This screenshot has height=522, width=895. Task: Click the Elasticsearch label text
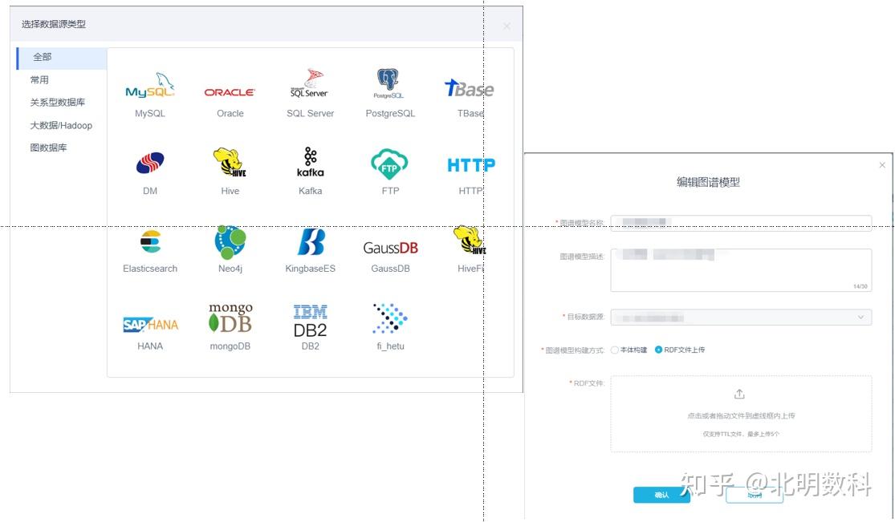(150, 269)
